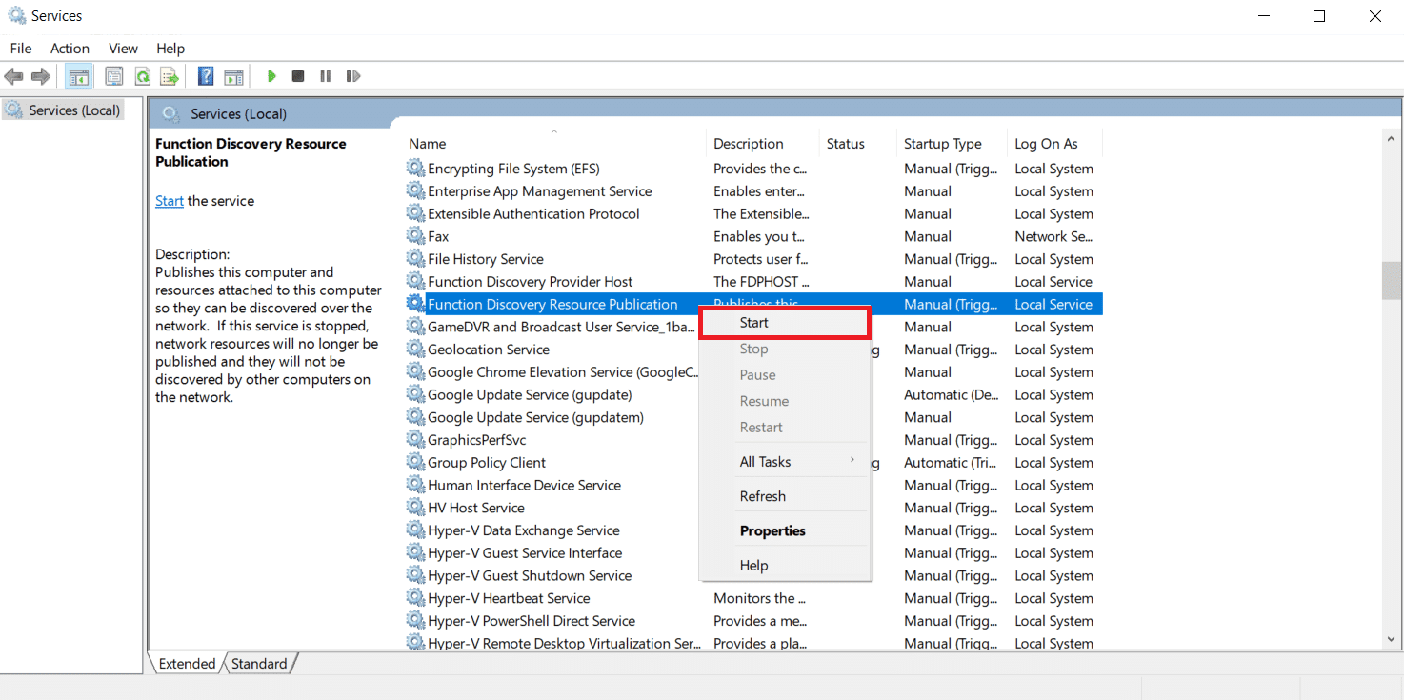Click the Stop Service toolbar icon
Image resolution: width=1404 pixels, height=700 pixels.
pyautogui.click(x=298, y=76)
